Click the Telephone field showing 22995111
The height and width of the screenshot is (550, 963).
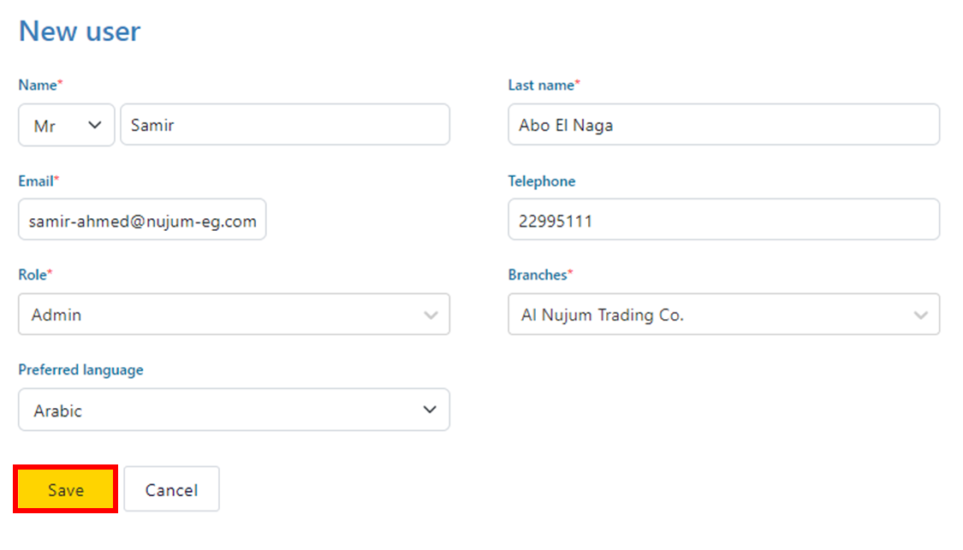tap(723, 220)
